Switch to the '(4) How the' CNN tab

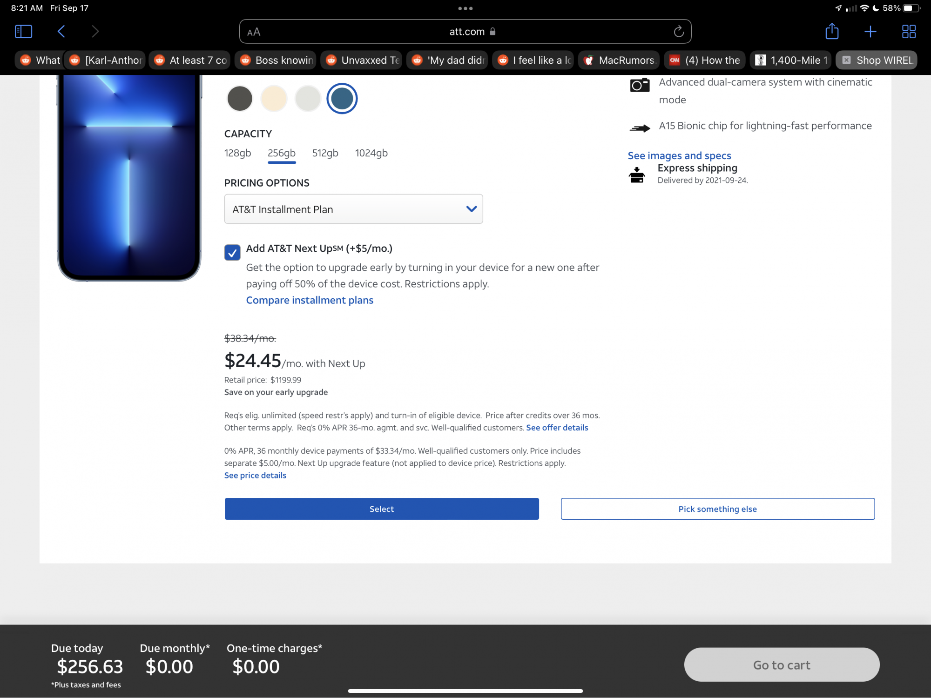point(705,60)
